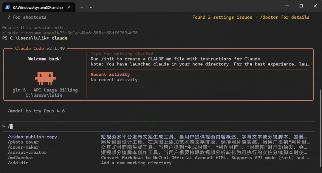
Task: Click the '? for shortcuts' hint
Action: tap(27, 17)
